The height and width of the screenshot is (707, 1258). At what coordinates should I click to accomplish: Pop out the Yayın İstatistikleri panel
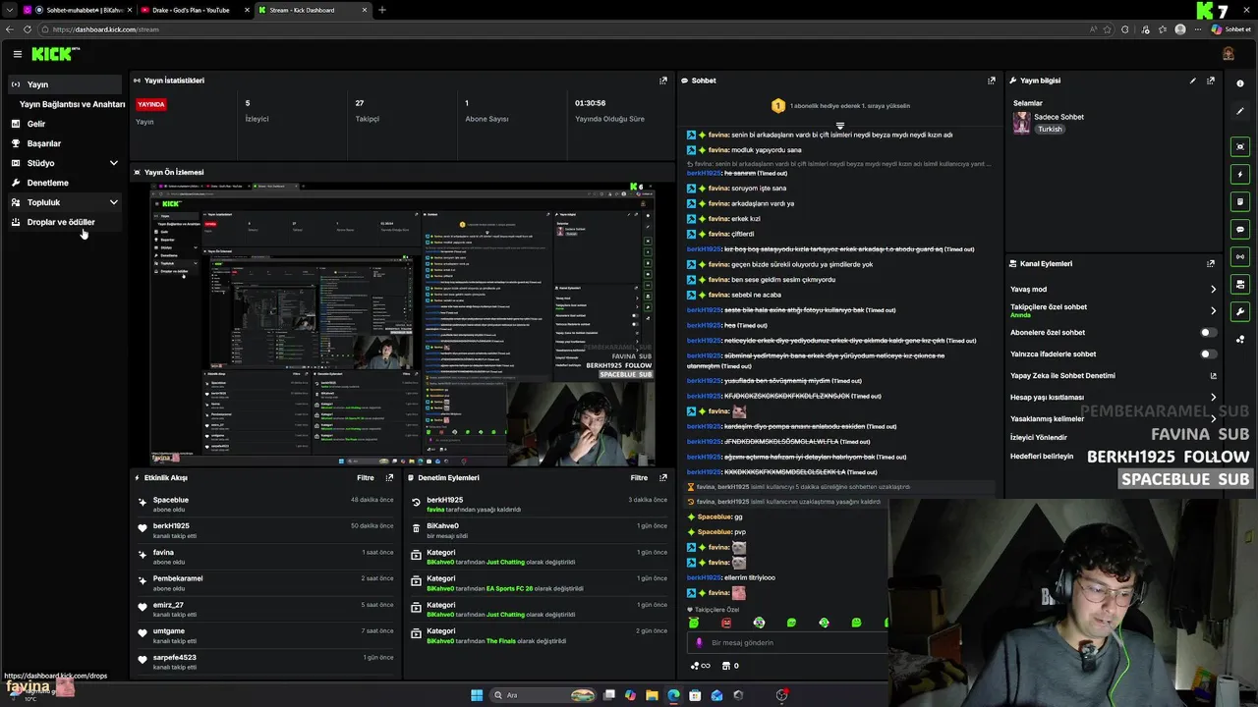click(663, 81)
